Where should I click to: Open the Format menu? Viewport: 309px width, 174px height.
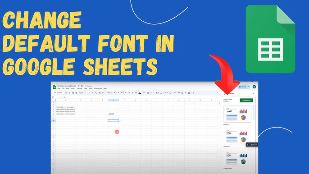click(x=79, y=89)
